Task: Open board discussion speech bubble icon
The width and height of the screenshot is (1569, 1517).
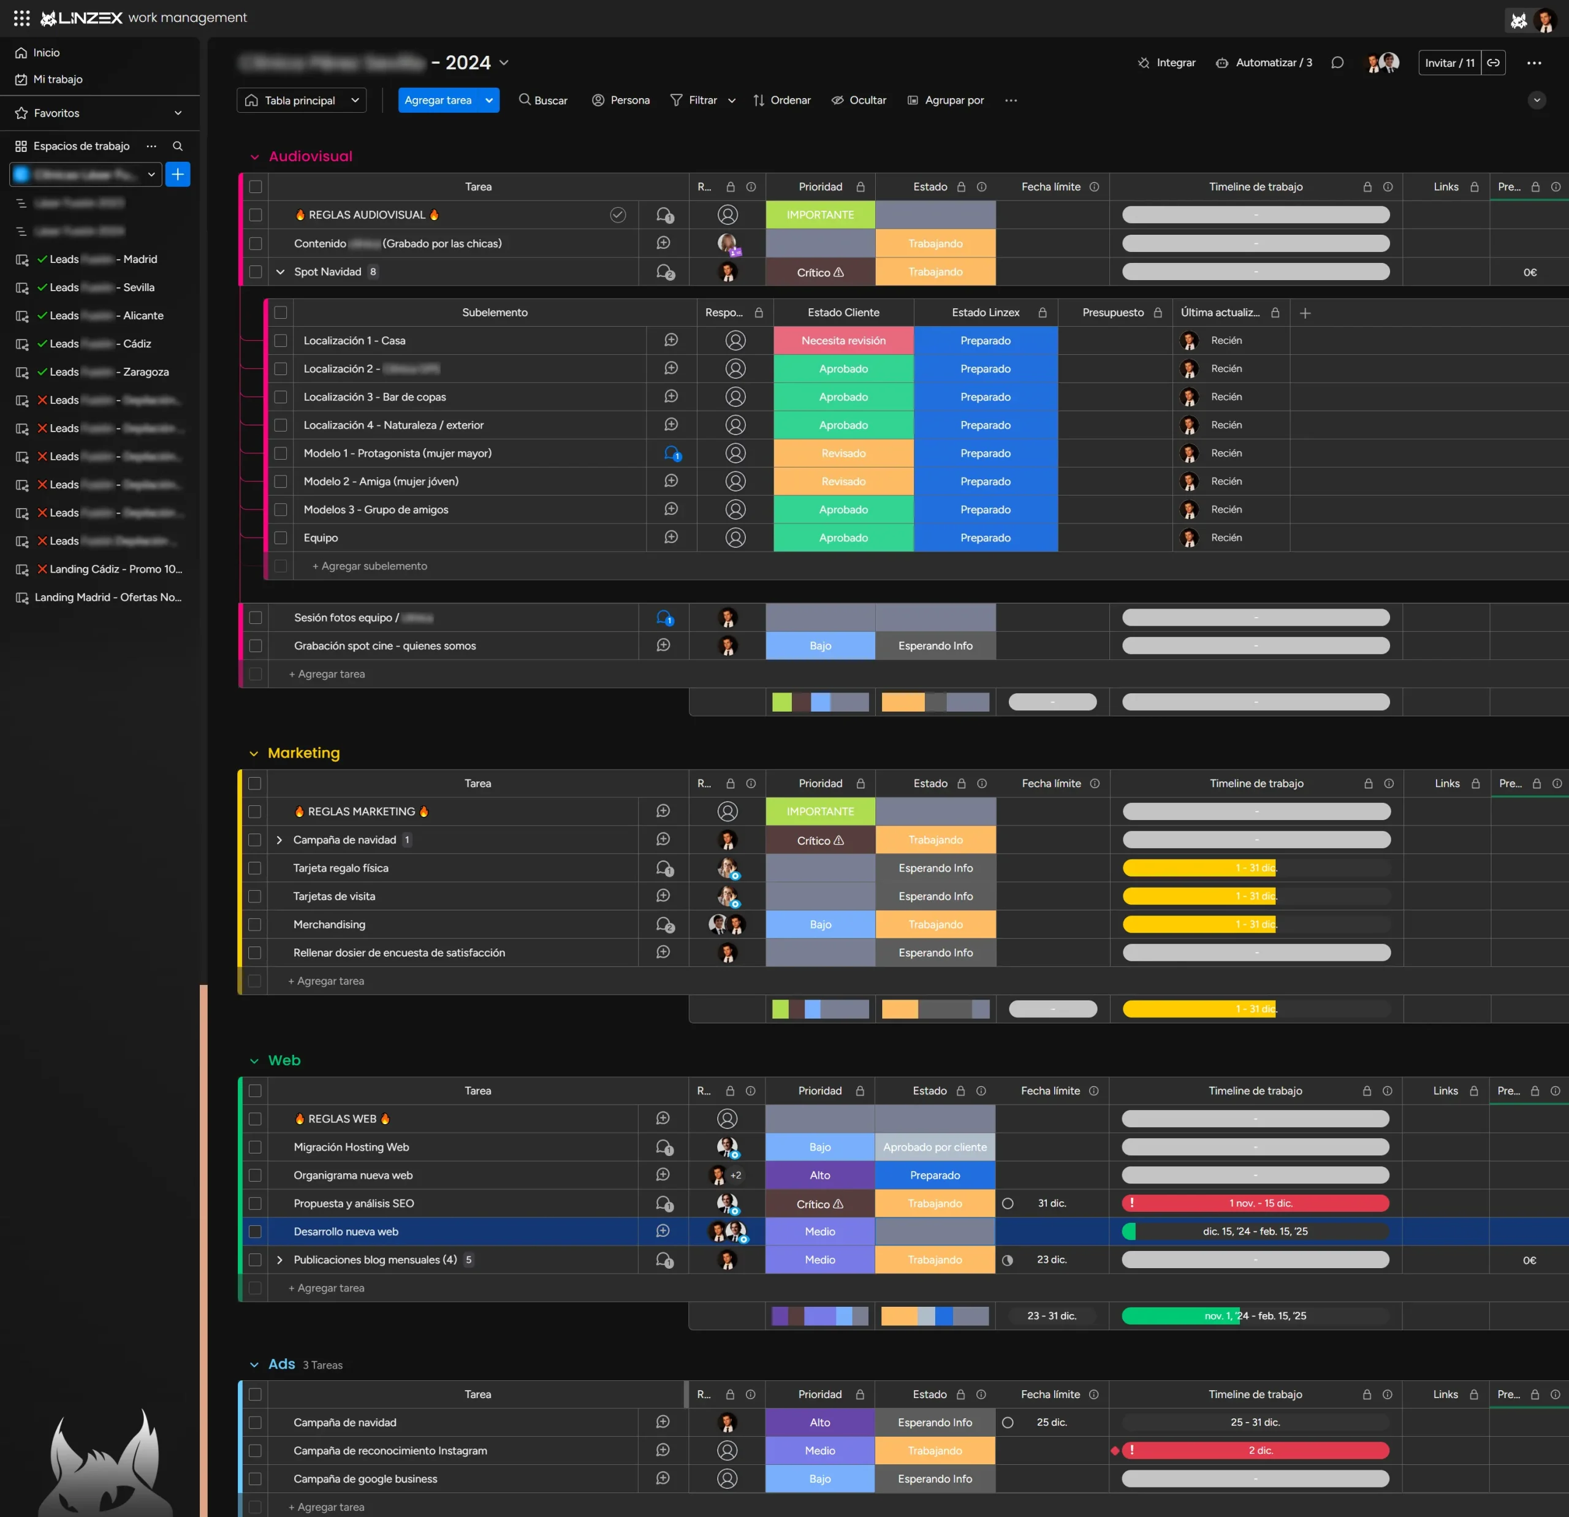Action: [1337, 63]
